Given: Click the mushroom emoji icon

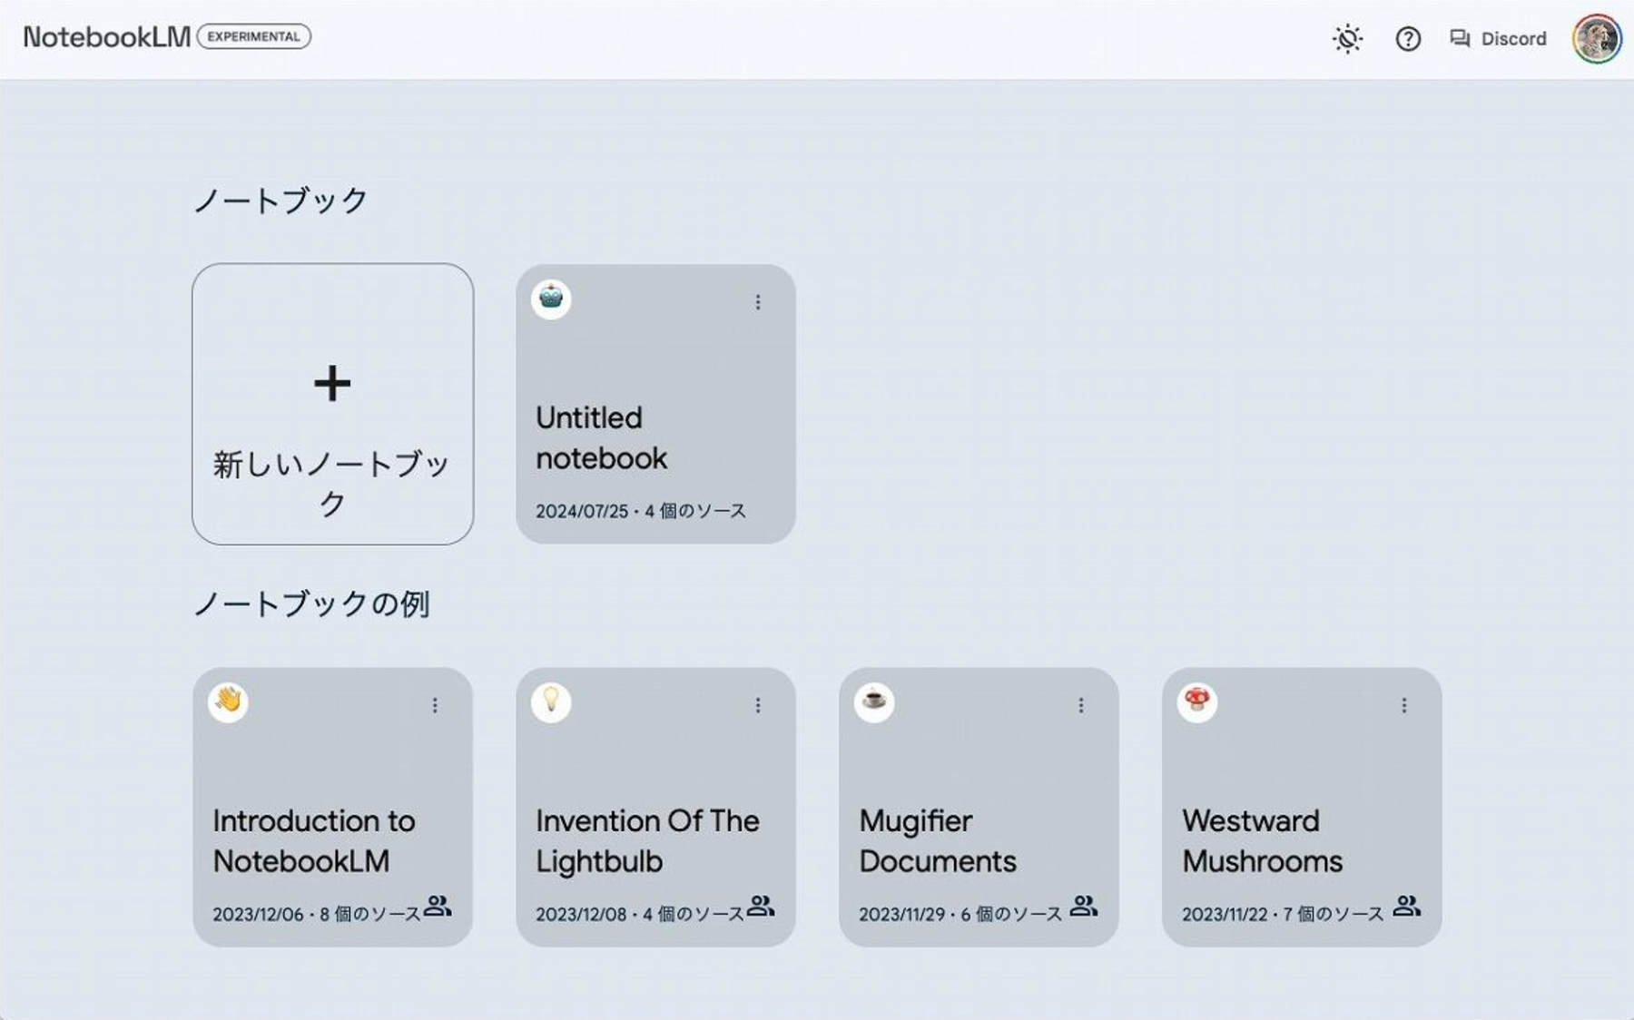Looking at the screenshot, I should coord(1197,701).
